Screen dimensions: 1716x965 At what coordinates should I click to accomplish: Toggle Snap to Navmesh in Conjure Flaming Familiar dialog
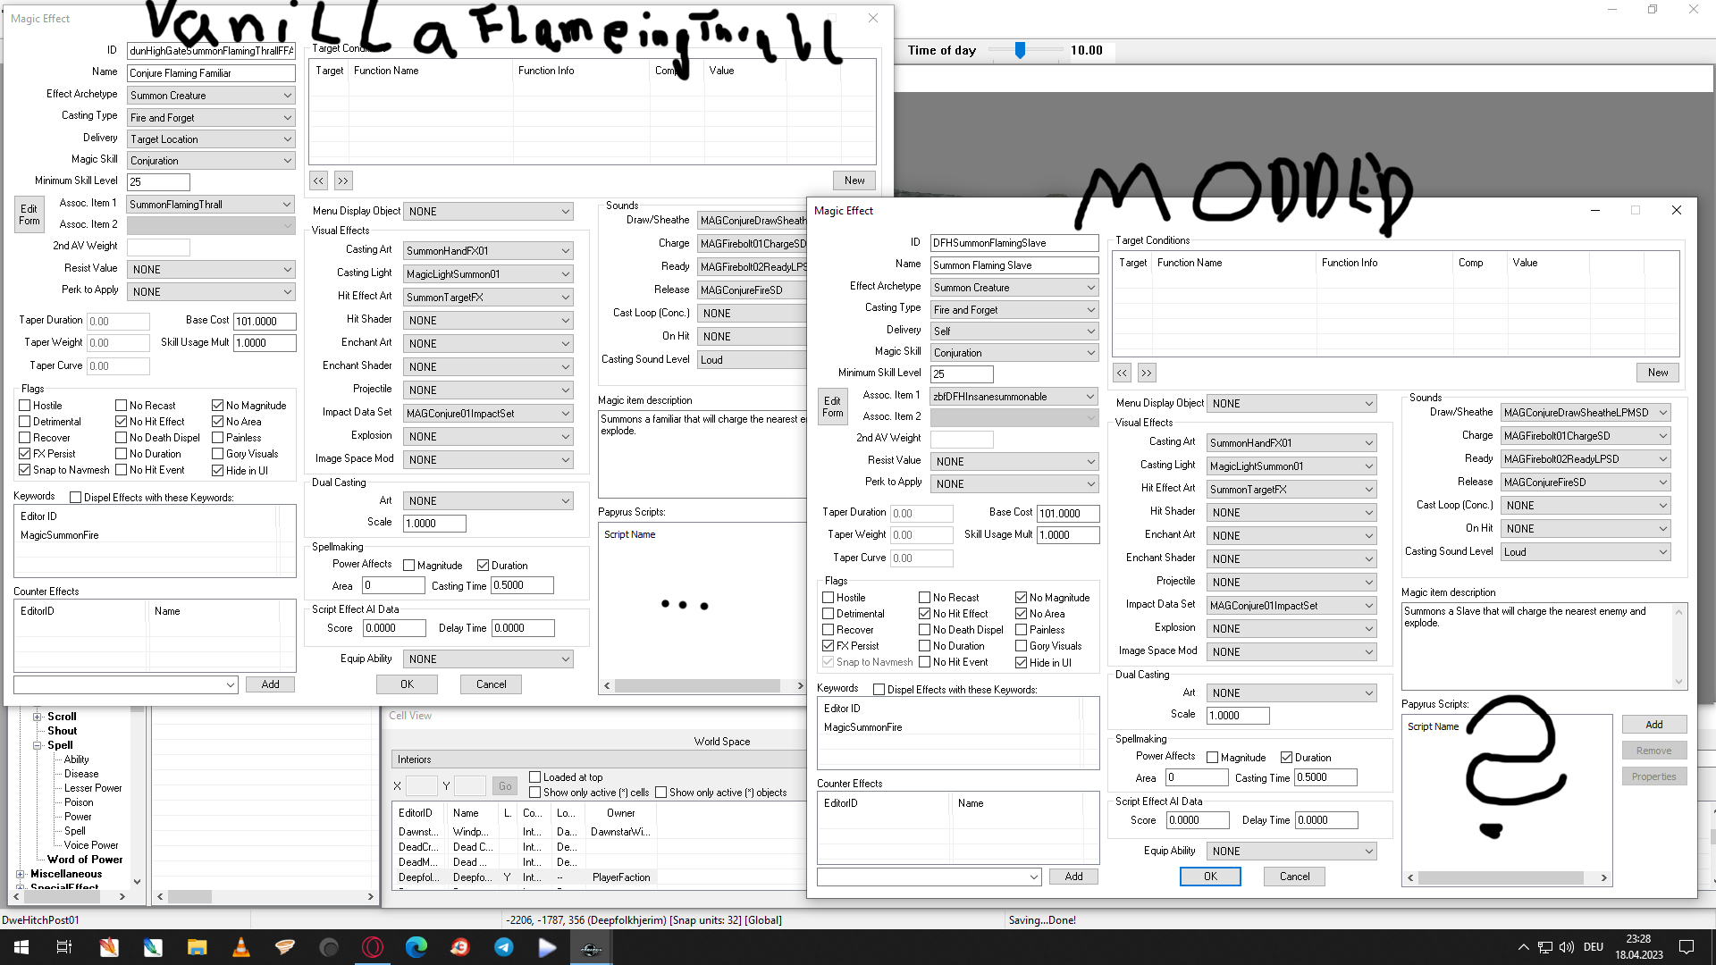[25, 470]
